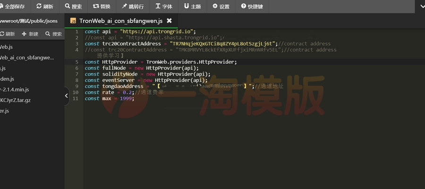Open the 字体 (Font) settings
425x189 pixels.
pyautogui.click(x=163, y=7)
